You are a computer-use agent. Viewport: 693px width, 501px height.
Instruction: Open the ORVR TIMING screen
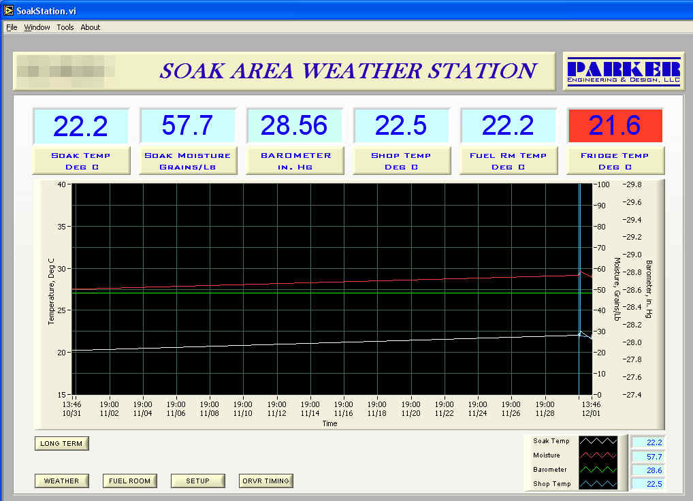tap(265, 481)
